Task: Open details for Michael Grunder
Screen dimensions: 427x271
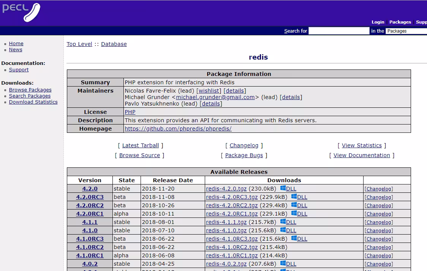Action: pos(291,97)
